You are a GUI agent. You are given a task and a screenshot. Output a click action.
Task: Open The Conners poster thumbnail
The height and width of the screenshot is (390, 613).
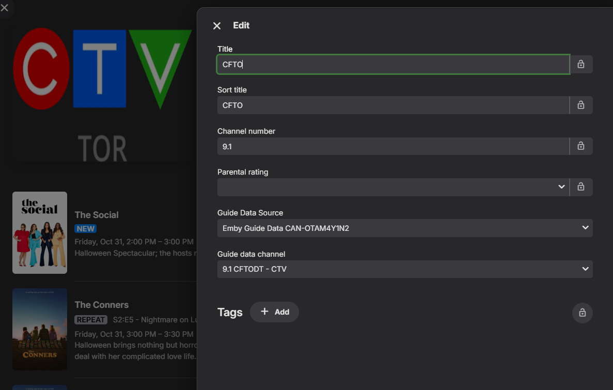(x=39, y=330)
